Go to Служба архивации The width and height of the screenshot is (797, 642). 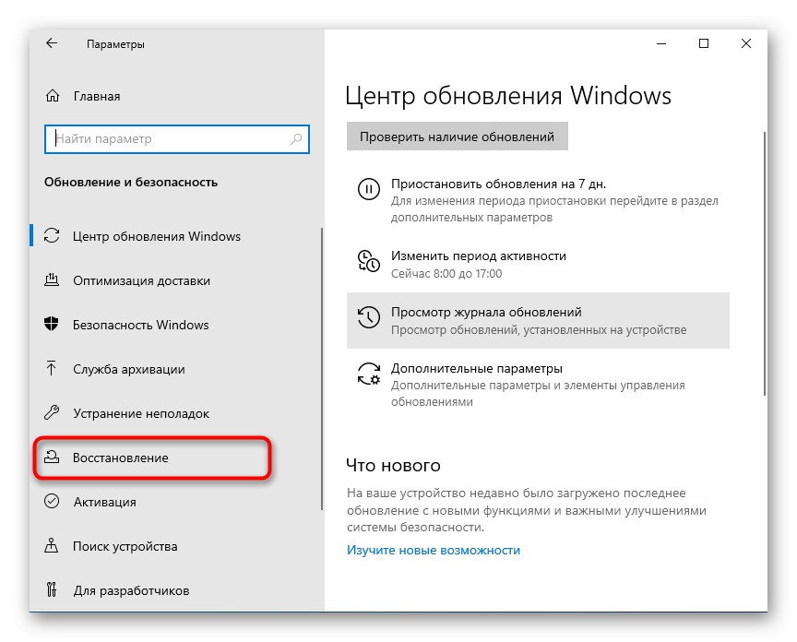pyautogui.click(x=128, y=369)
